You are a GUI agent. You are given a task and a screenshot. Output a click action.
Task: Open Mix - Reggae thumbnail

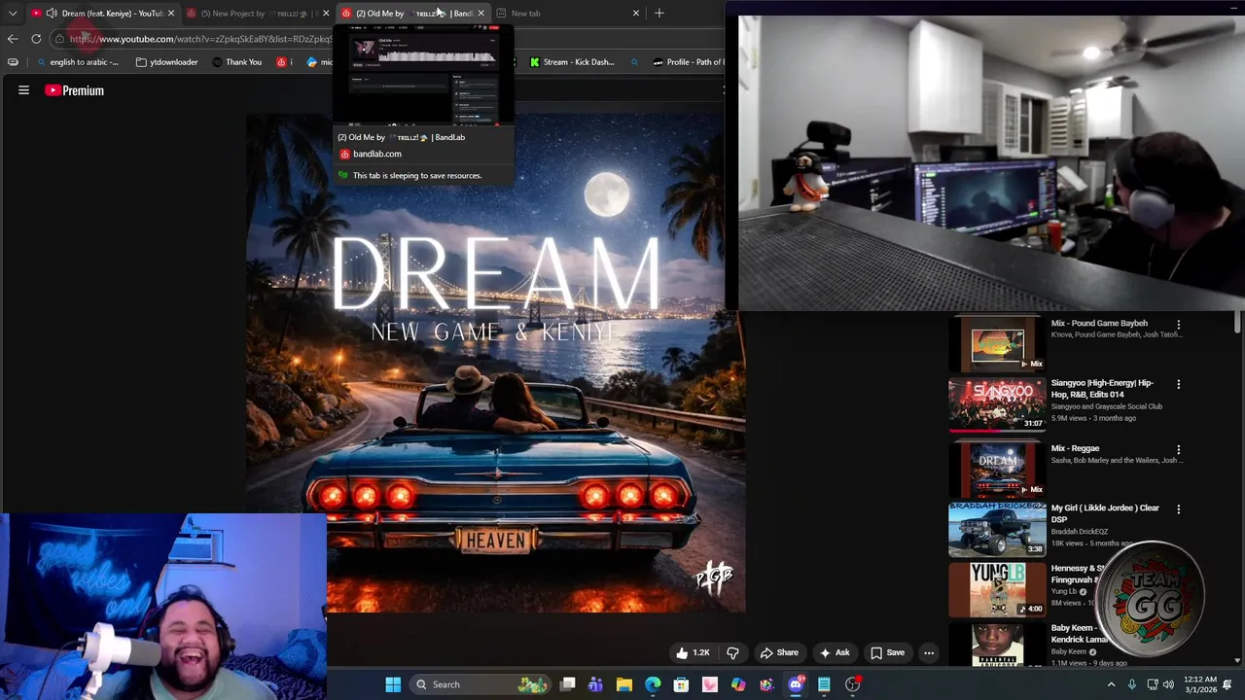point(997,470)
